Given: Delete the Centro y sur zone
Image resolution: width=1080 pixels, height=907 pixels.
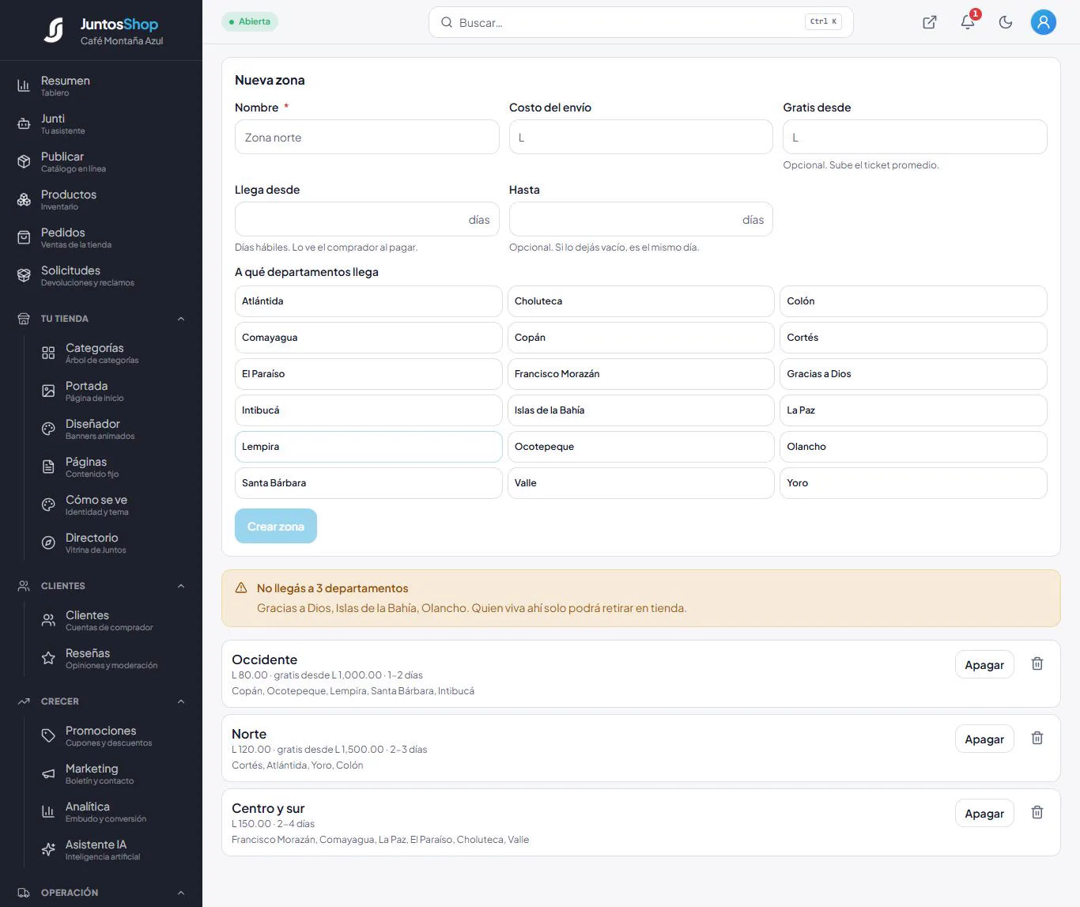Looking at the screenshot, I should click(1037, 813).
